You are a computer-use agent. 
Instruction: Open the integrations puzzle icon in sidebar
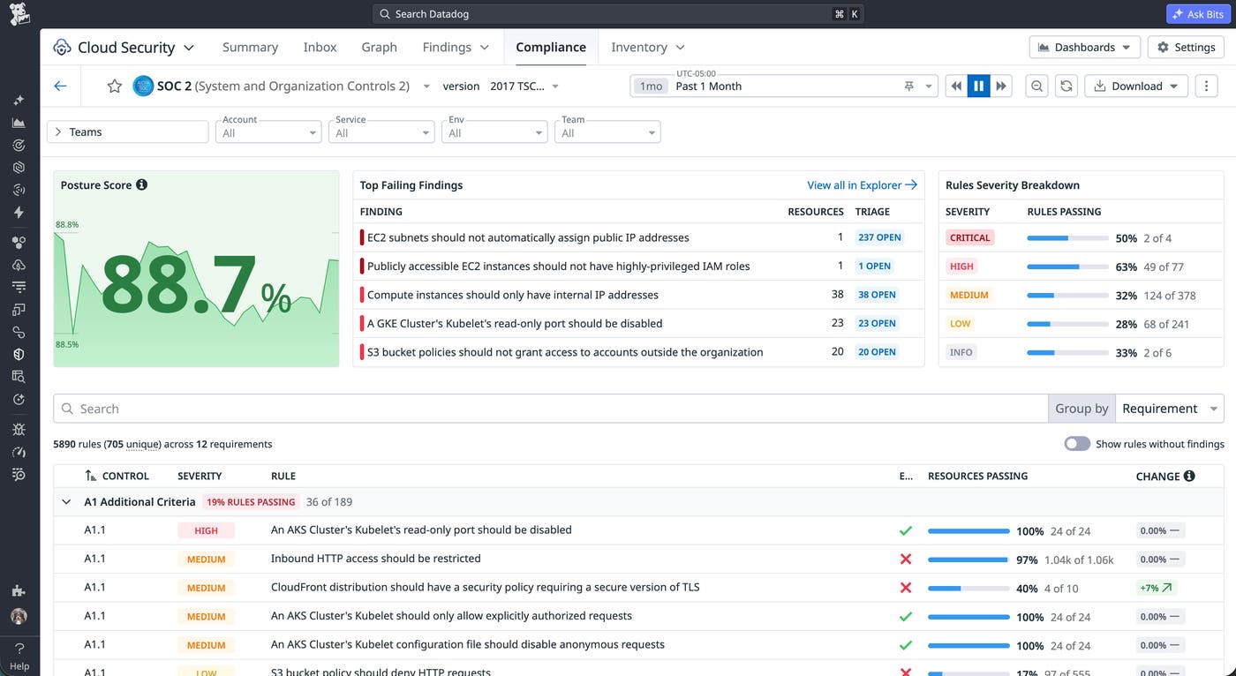[x=19, y=590]
